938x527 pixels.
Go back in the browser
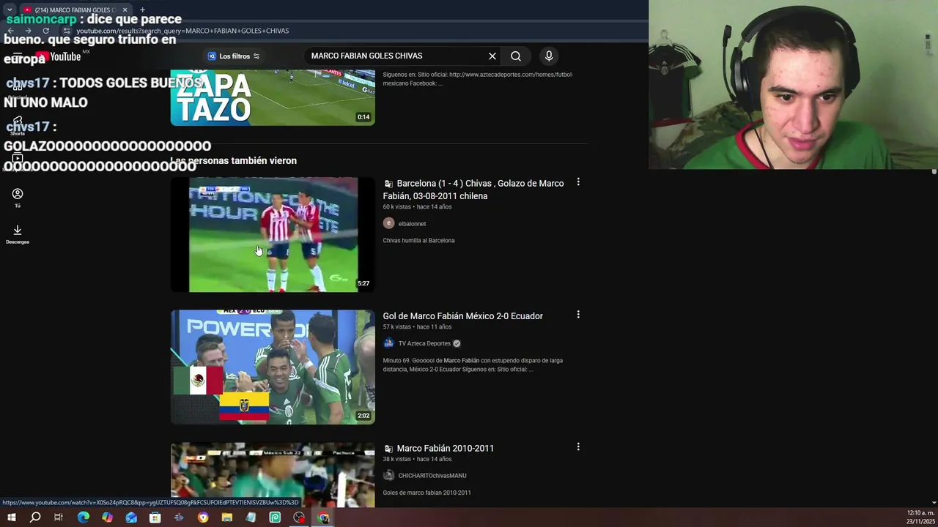click(x=10, y=31)
